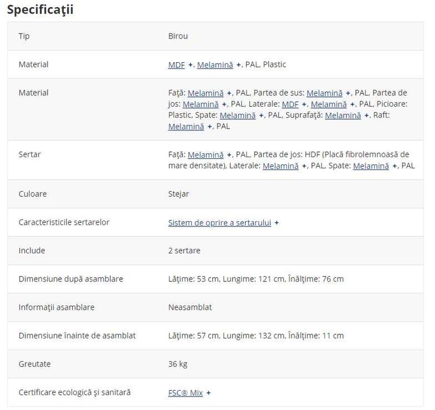Screen dimensions: 435x410
Task: Open Melamină link after 'Laterale:' in Sertar row
Action: [280, 166]
